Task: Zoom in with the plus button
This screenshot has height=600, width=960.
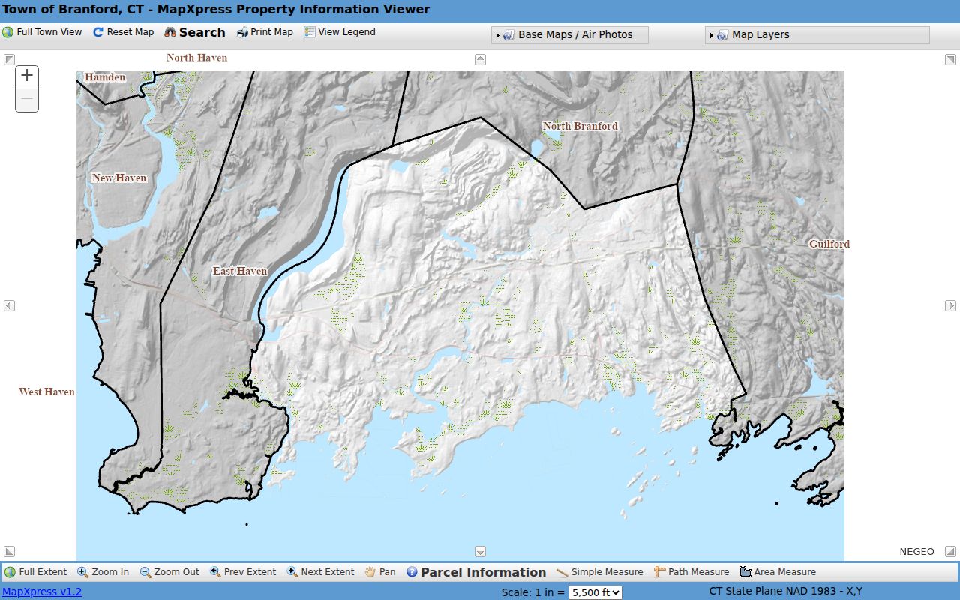Action: 27,76
